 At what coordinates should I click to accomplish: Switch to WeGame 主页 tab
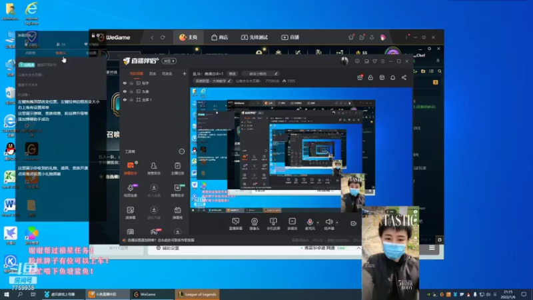pos(189,37)
